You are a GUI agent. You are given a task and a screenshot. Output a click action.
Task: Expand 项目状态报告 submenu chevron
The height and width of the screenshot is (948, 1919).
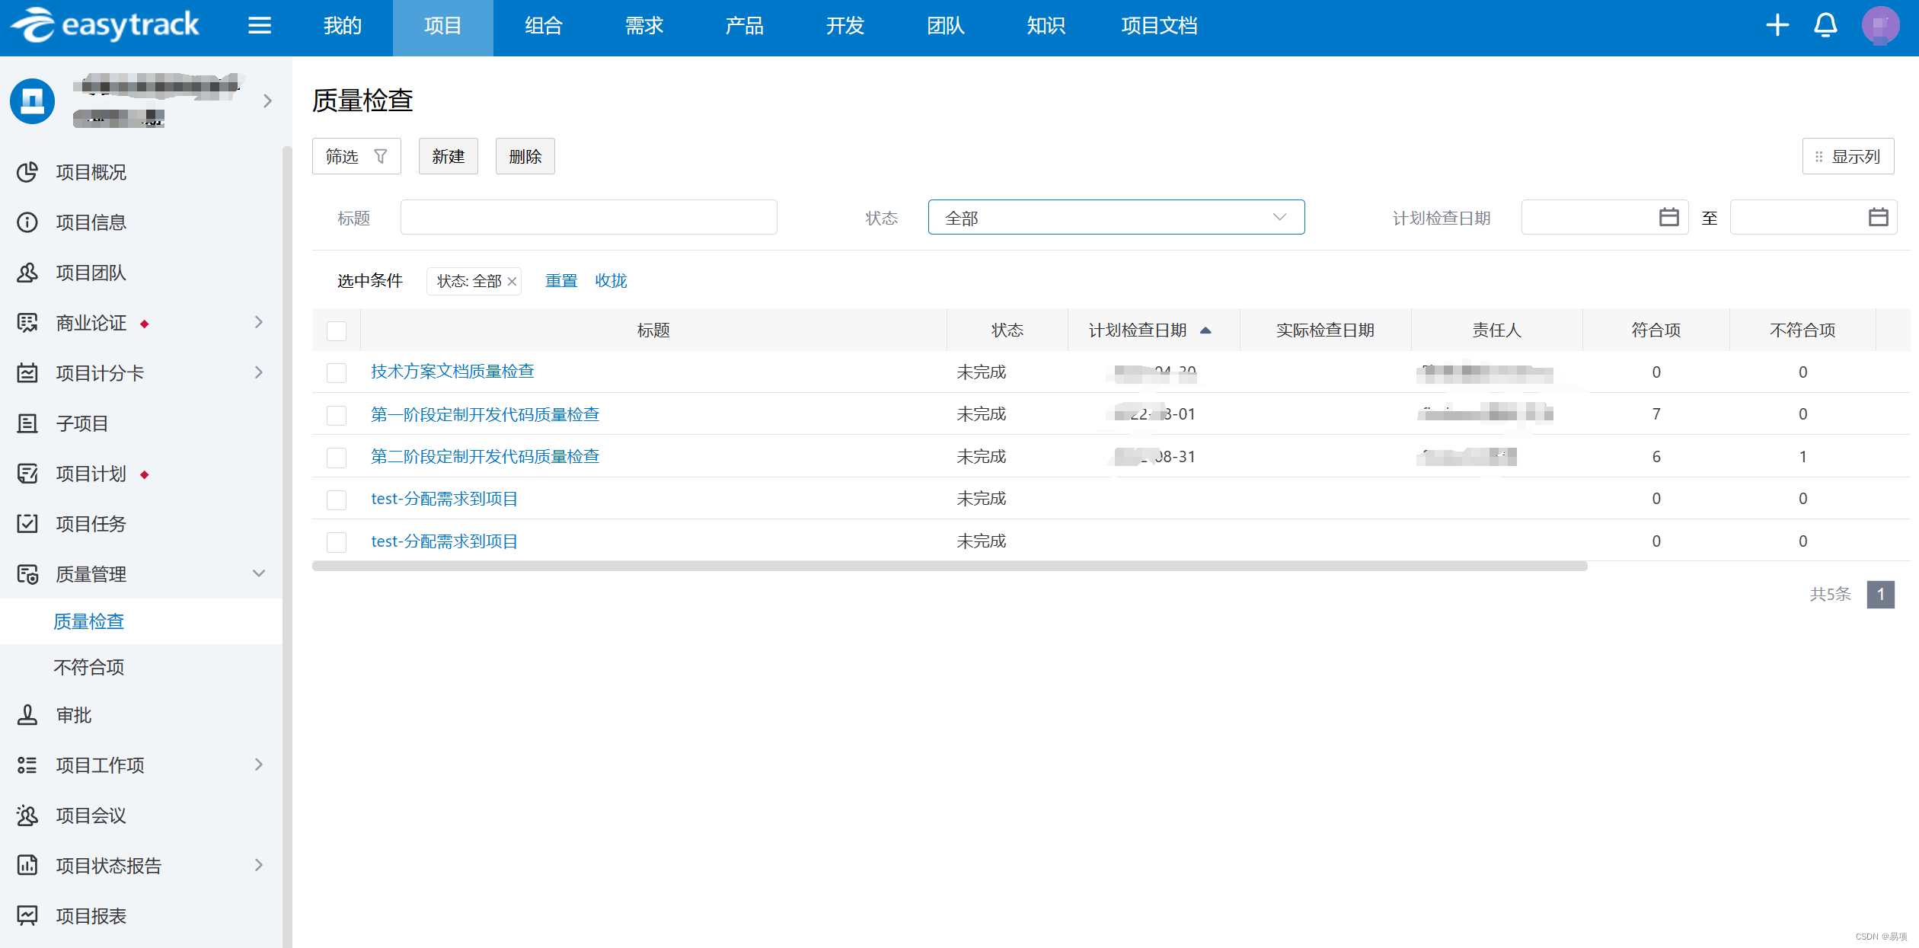coord(259,865)
